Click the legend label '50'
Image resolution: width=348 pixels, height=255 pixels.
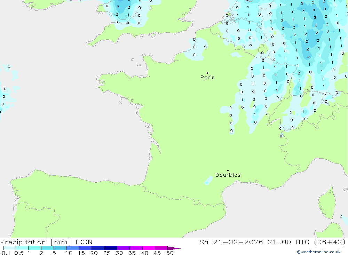(170, 253)
